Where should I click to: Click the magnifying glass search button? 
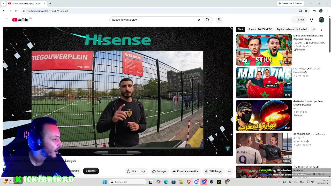click(x=207, y=20)
